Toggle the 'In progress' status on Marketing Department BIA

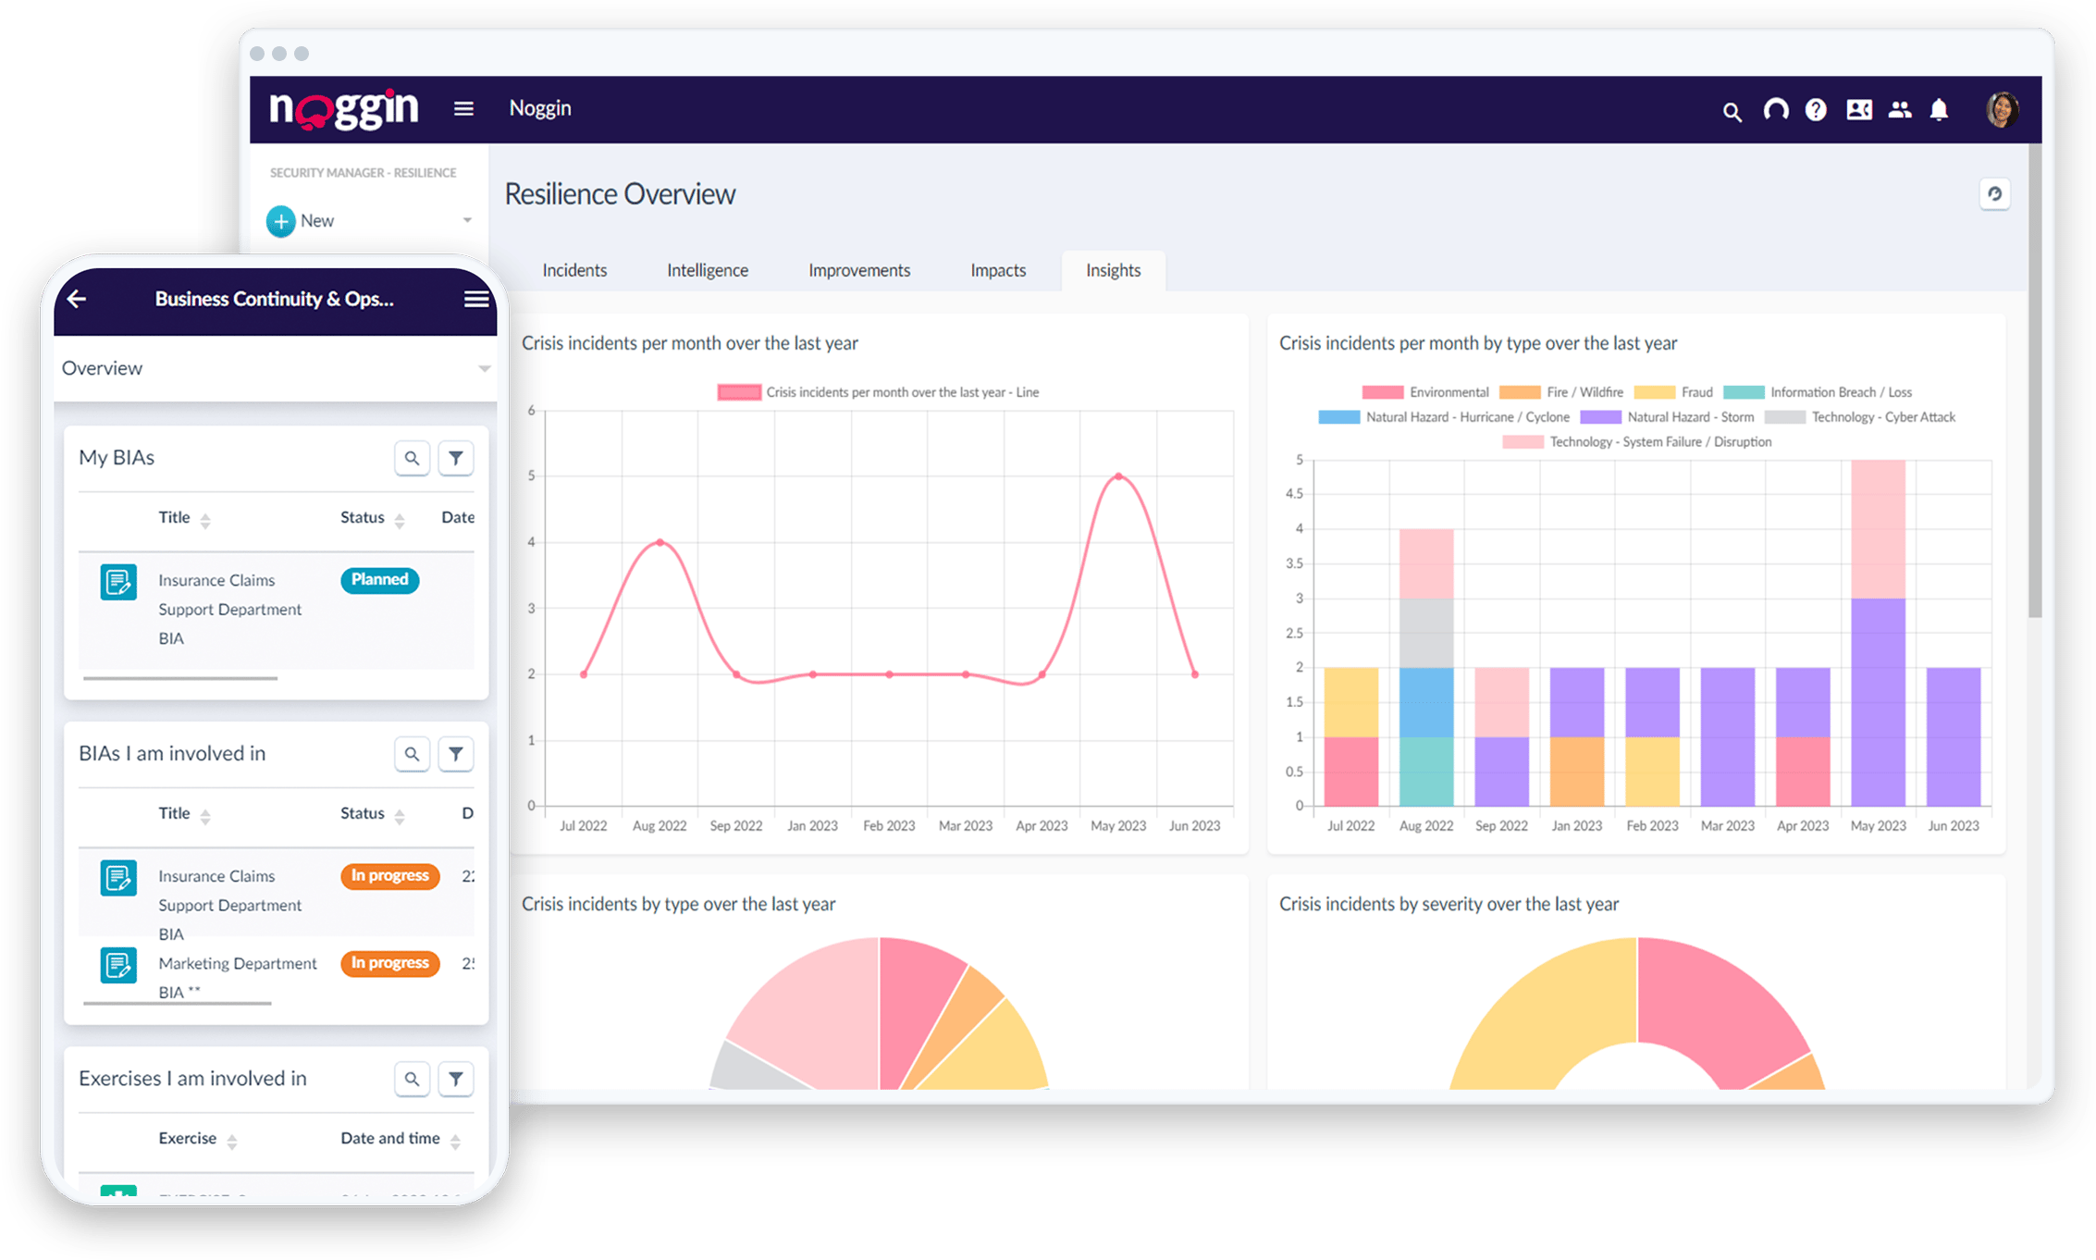[x=389, y=963]
